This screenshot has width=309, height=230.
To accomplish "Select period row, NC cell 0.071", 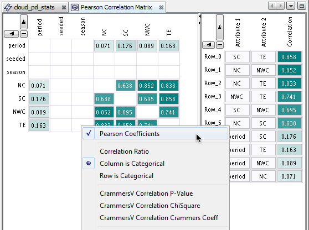I will pos(104,46).
